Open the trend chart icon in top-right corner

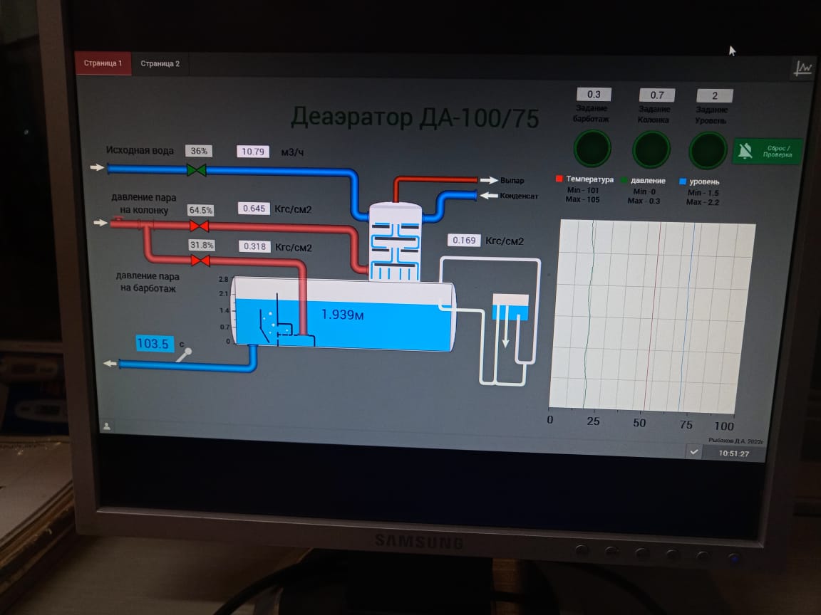(x=802, y=68)
